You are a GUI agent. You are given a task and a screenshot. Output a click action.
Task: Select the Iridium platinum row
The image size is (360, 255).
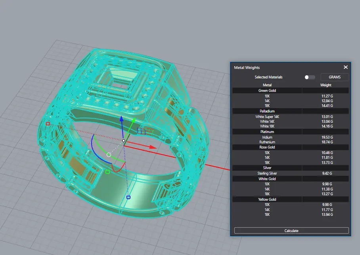pos(267,137)
